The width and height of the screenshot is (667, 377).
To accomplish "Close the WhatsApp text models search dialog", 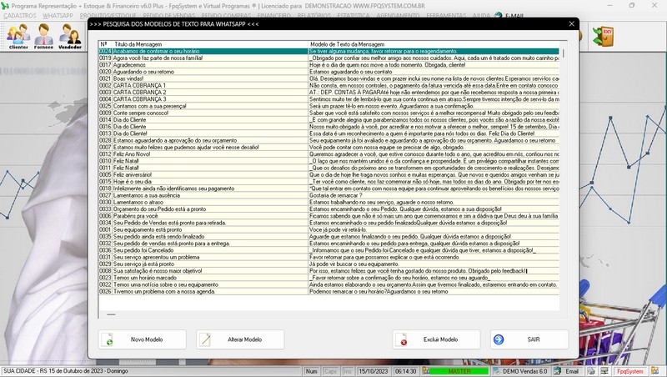I will pyautogui.click(x=572, y=24).
